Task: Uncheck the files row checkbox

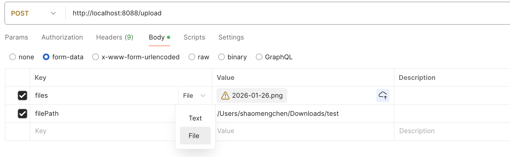Action: (23, 96)
